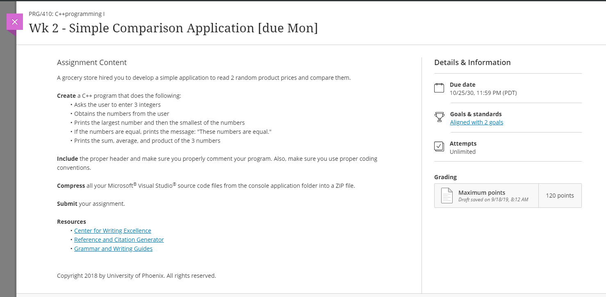Click the University of Phoenix copyright notice
Image resolution: width=606 pixels, height=297 pixels.
tap(137, 276)
